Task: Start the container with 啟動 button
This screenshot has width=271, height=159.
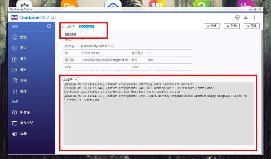Action: point(231,26)
